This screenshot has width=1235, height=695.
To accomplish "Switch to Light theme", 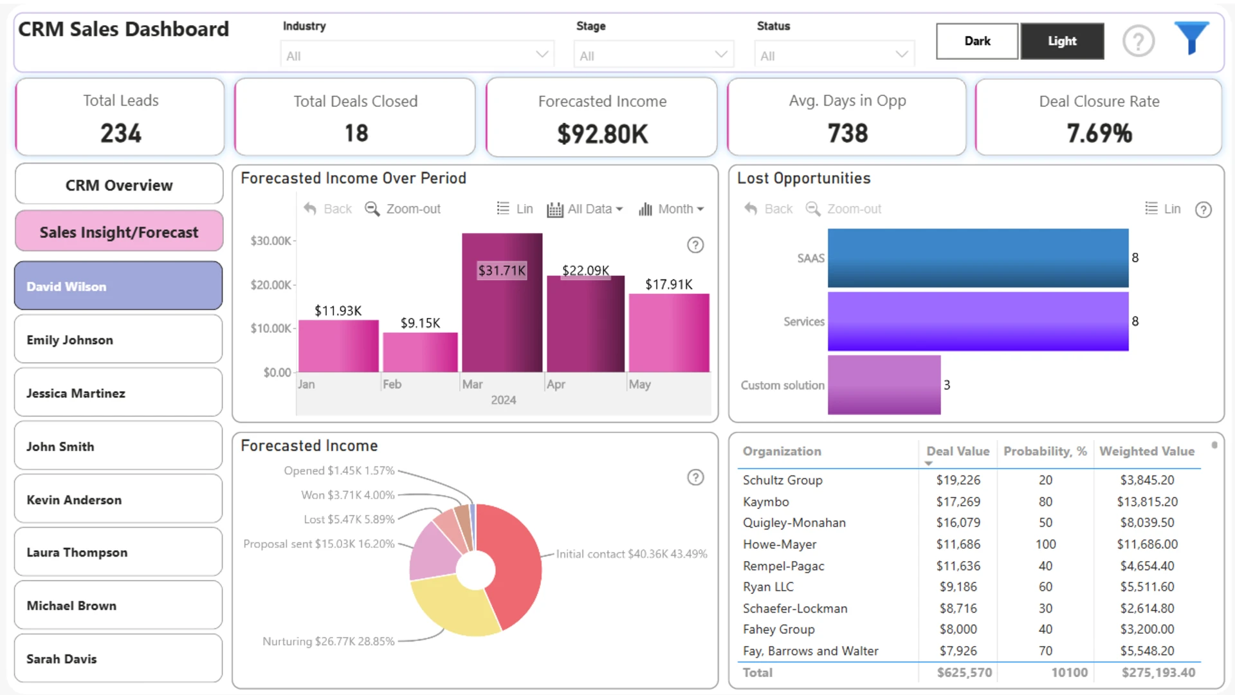I will coord(1062,41).
